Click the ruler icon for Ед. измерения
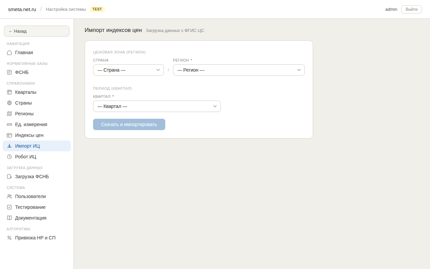This screenshot has height=269, width=430. point(9,124)
